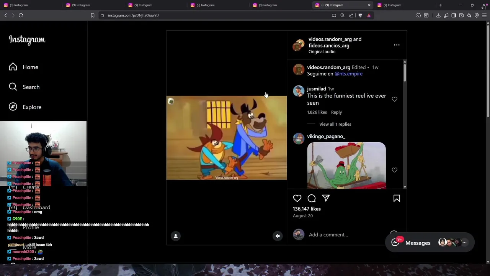Open media controls music note icon
Viewport: 490px width, 276px height.
[446, 15]
